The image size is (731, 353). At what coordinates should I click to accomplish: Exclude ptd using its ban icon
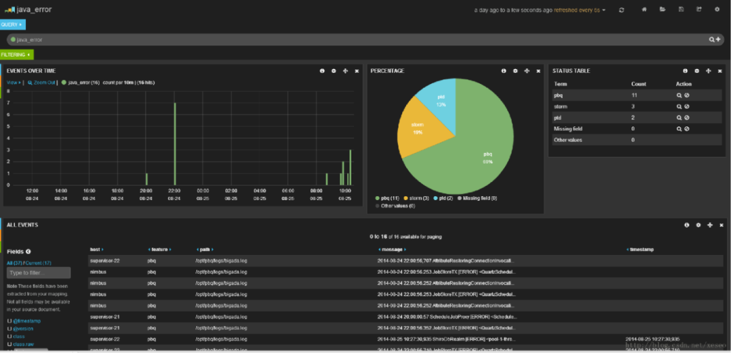687,118
